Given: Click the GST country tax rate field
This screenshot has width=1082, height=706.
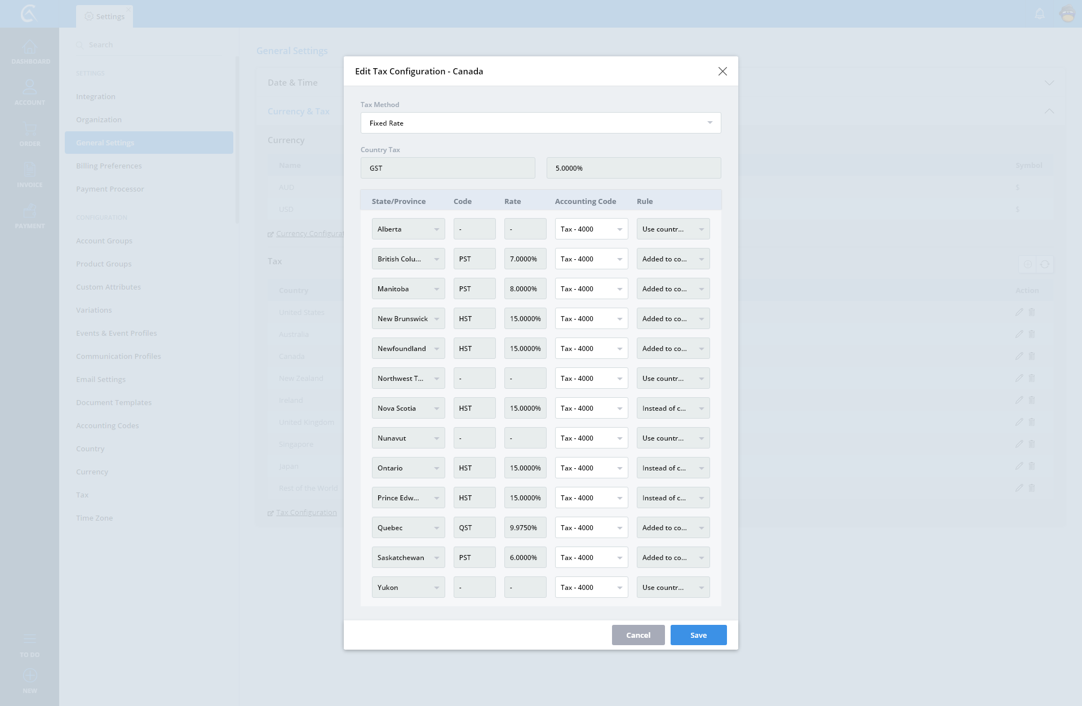Looking at the screenshot, I should 633,168.
